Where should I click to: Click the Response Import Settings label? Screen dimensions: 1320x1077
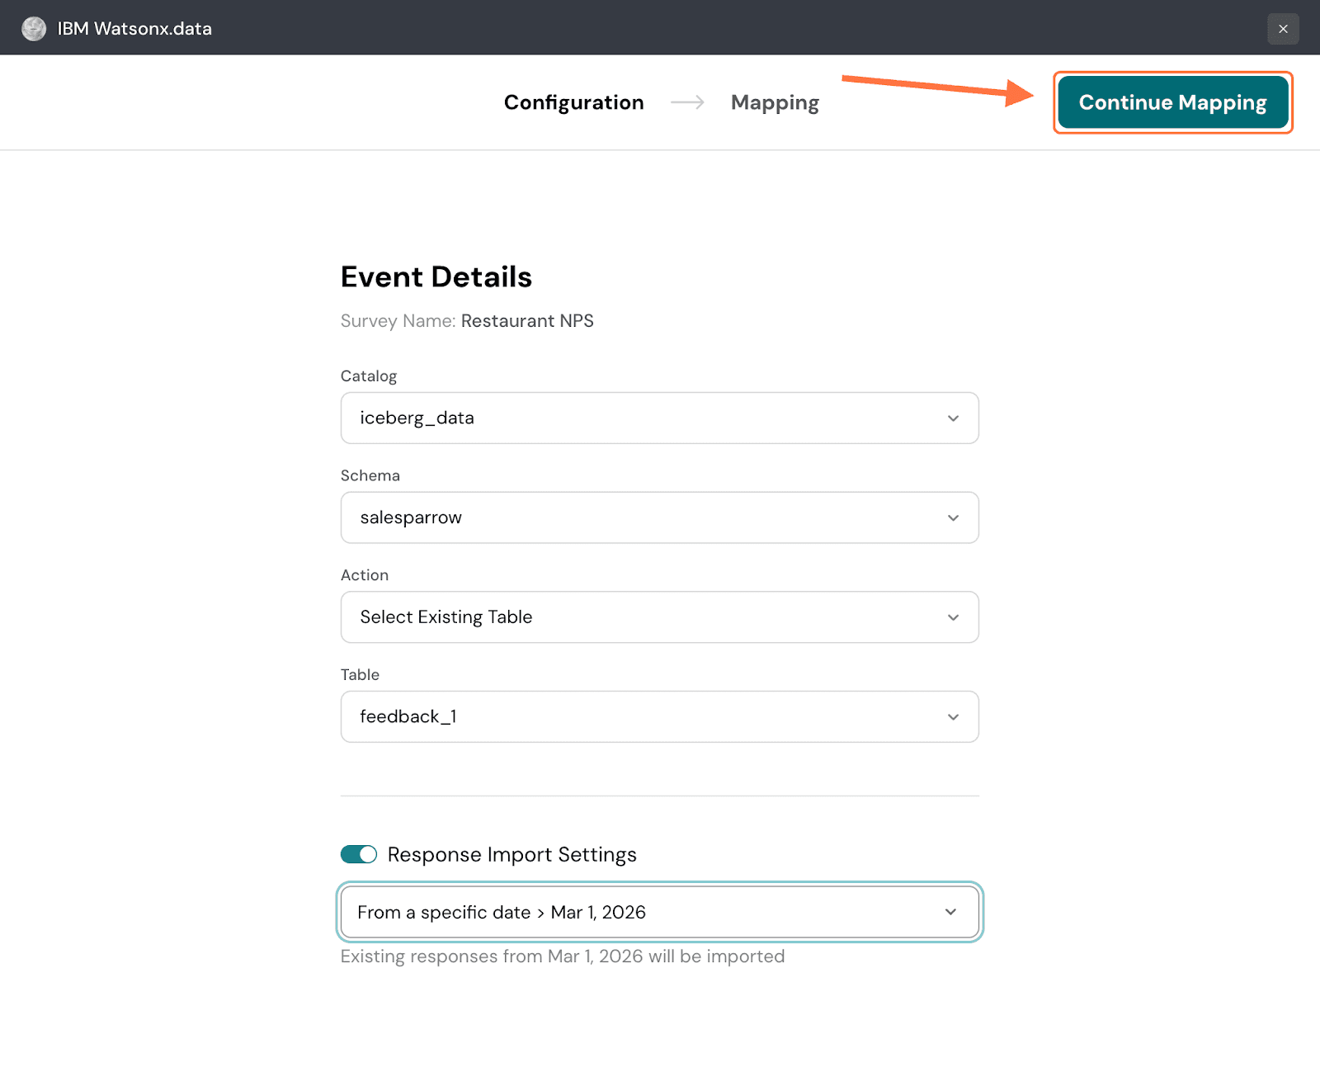pyautogui.click(x=511, y=855)
